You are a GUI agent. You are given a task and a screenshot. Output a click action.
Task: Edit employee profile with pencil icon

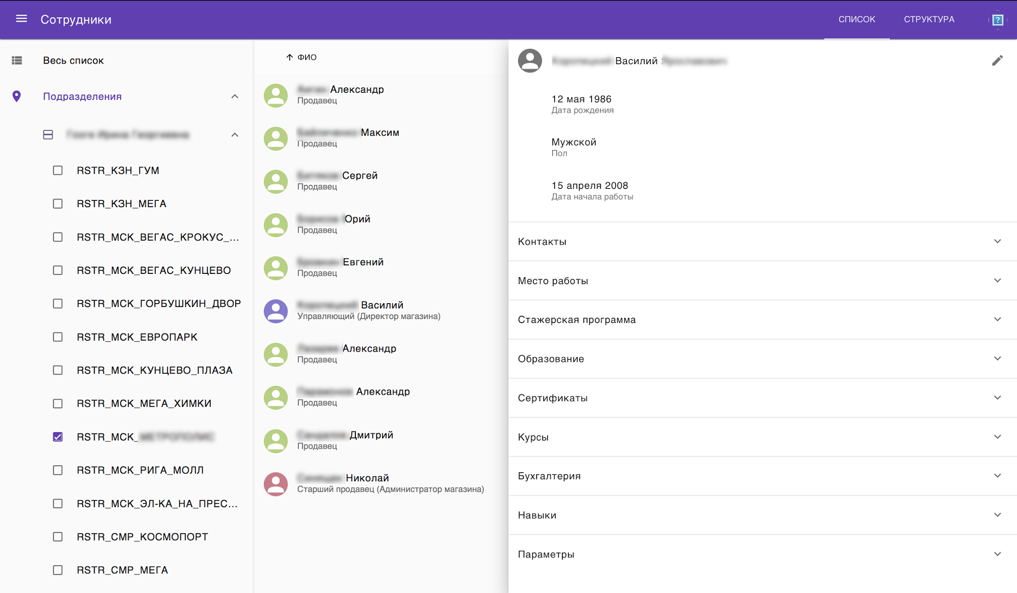pyautogui.click(x=997, y=60)
